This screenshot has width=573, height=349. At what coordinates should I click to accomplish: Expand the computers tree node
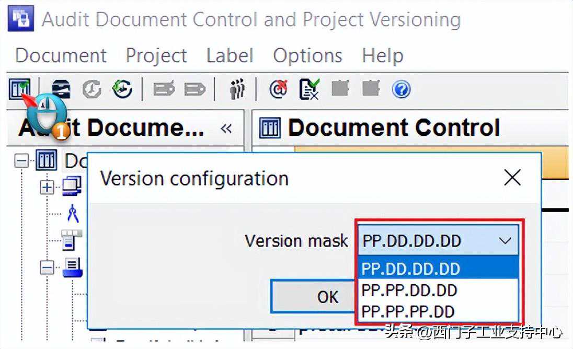(47, 187)
